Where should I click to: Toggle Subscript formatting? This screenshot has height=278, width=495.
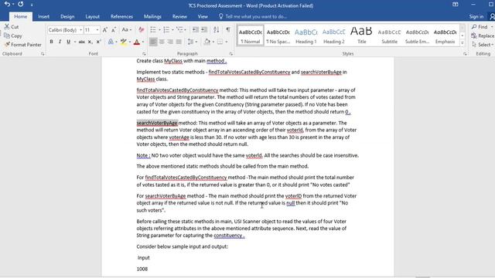click(90, 42)
